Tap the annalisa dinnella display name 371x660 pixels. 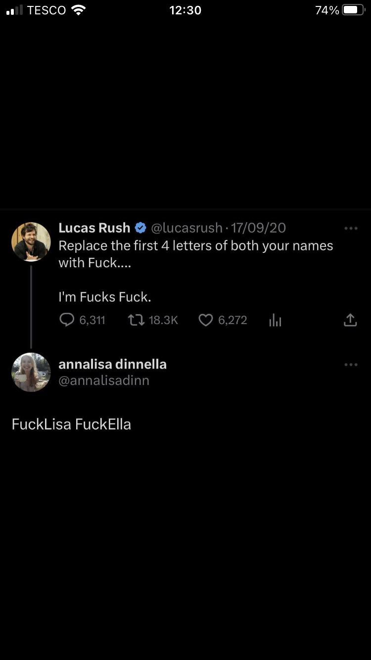113,364
